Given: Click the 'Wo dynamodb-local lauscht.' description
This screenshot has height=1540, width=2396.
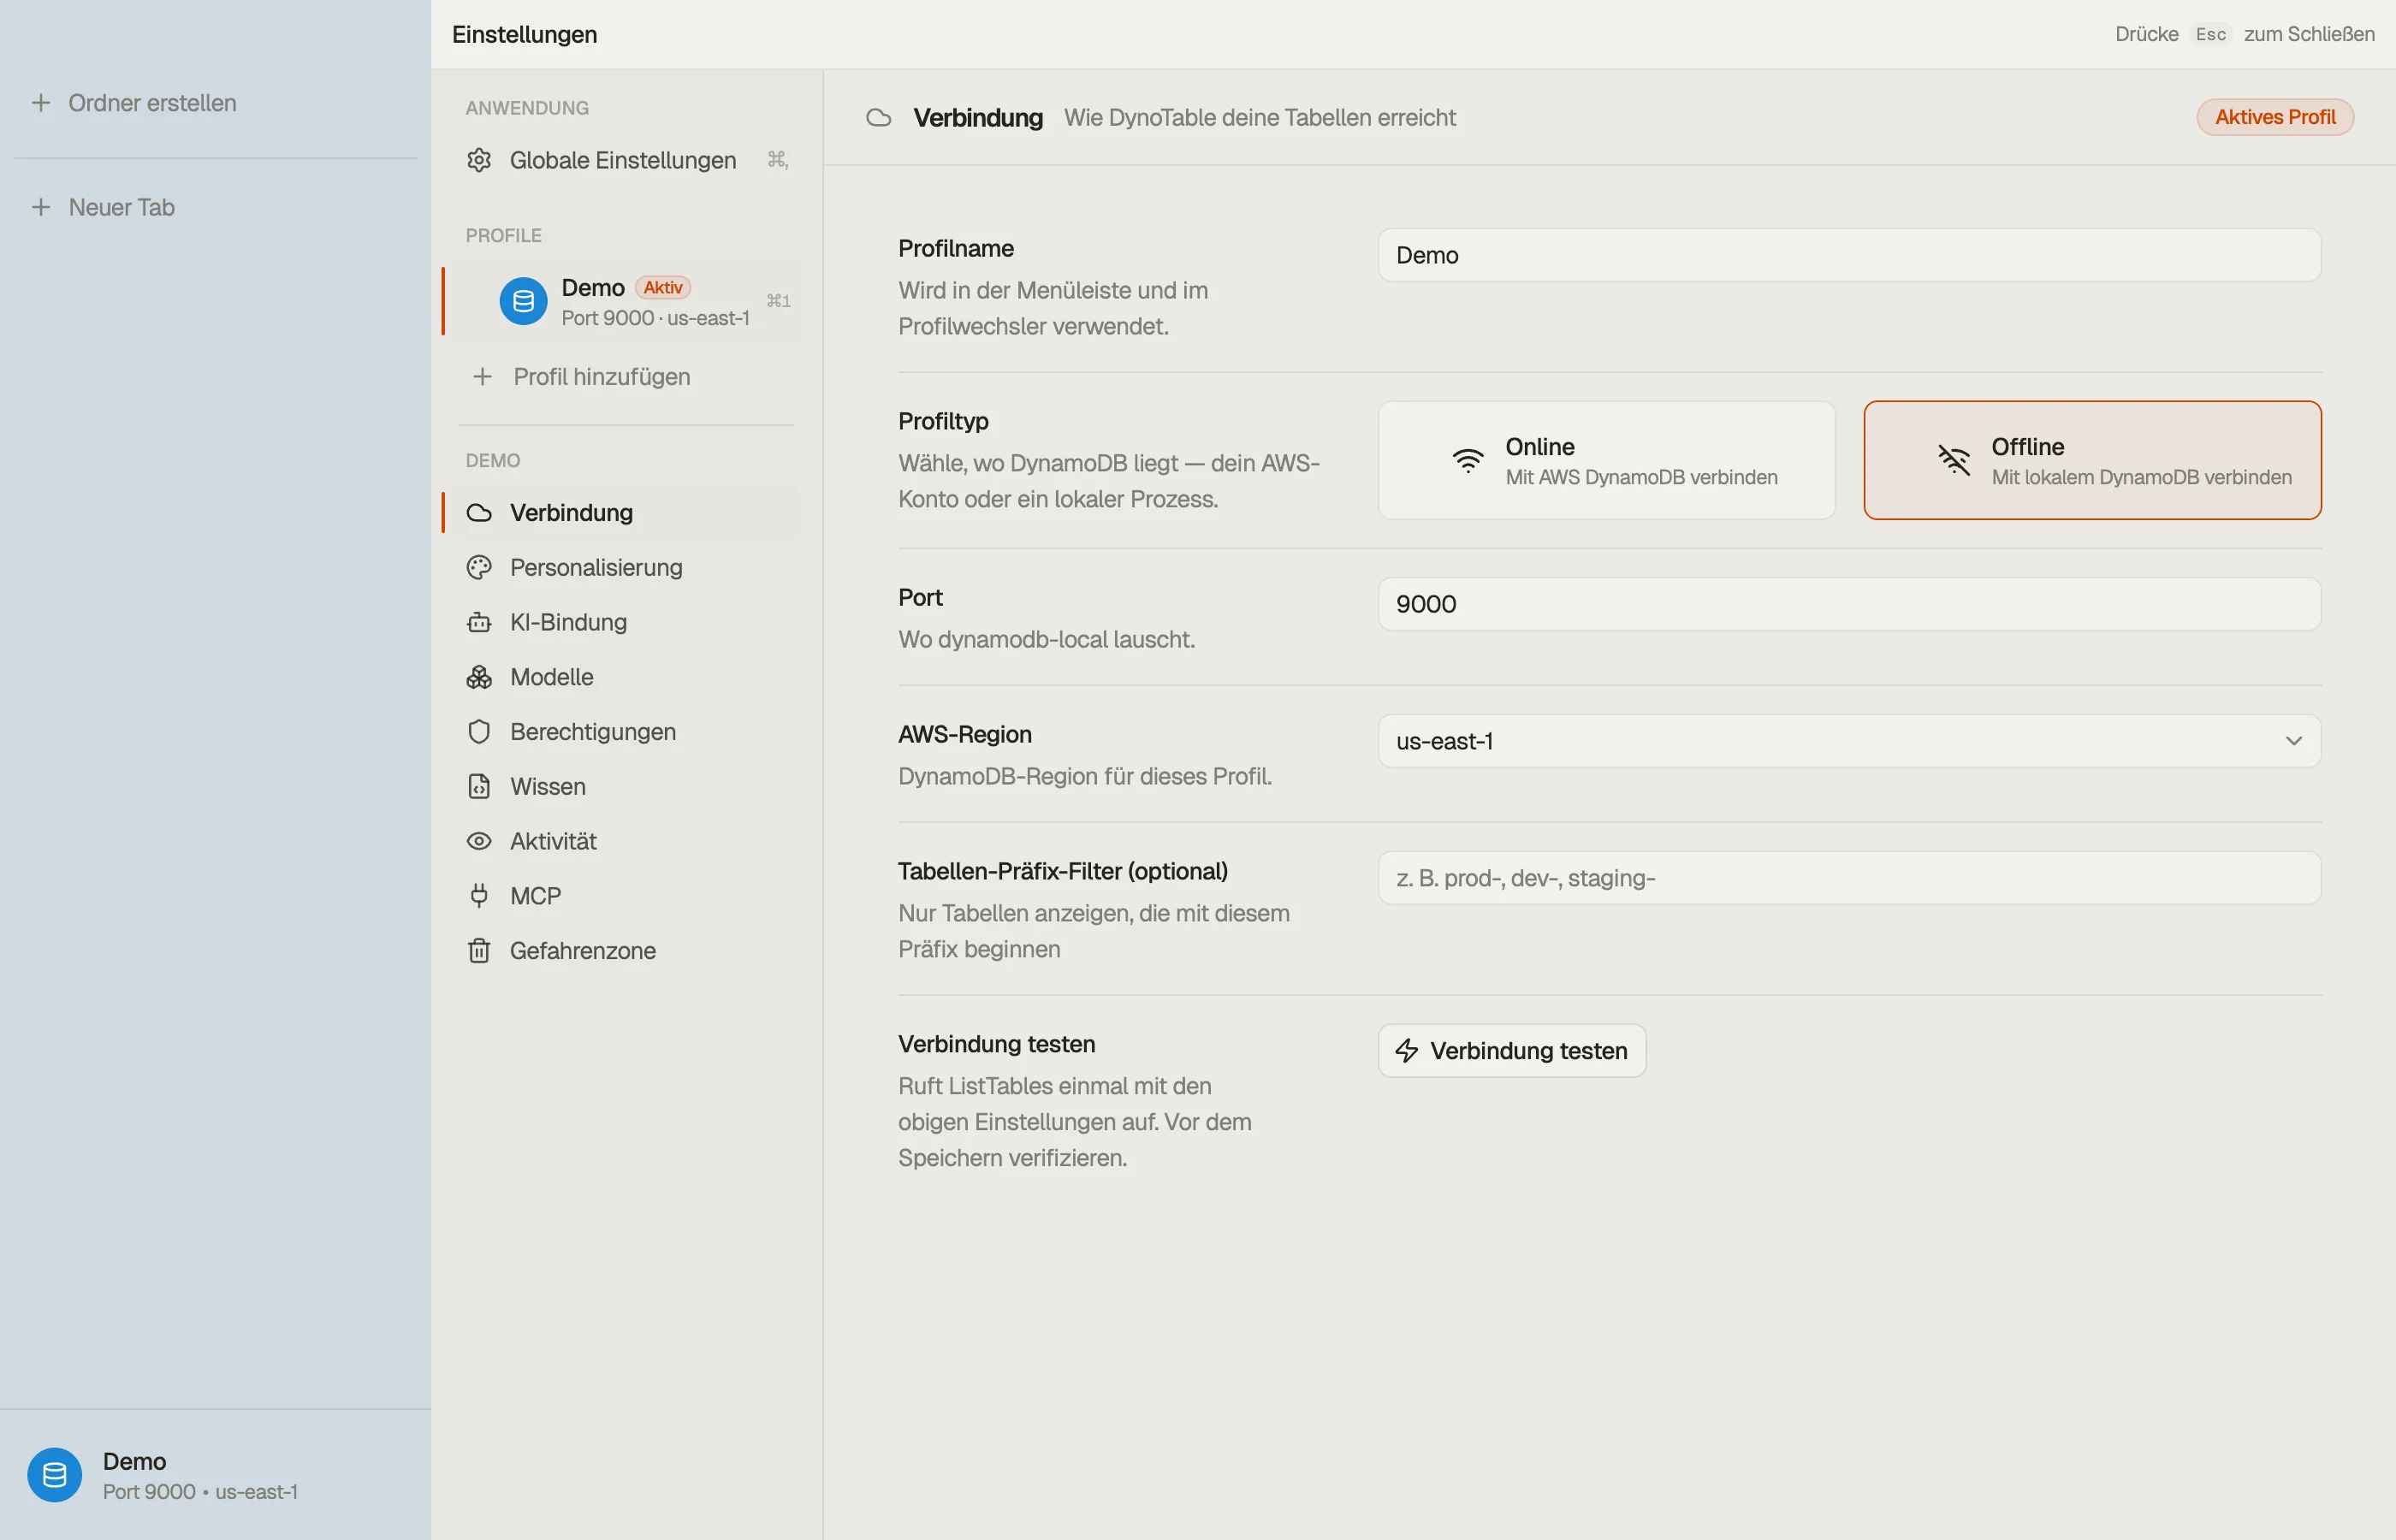Looking at the screenshot, I should point(1046,640).
